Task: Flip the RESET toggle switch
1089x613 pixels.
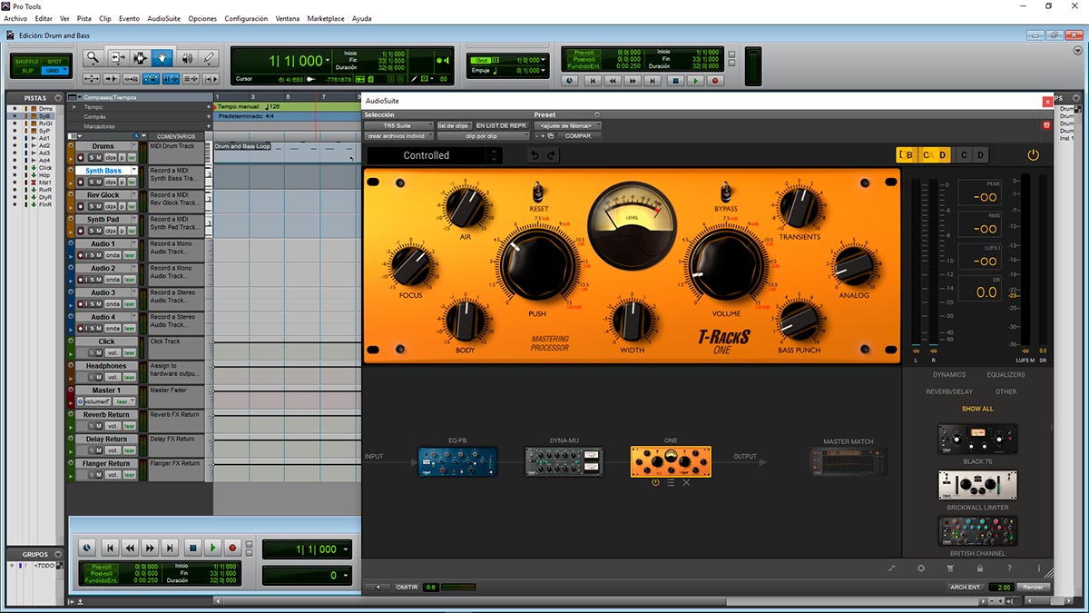Action: click(x=538, y=192)
